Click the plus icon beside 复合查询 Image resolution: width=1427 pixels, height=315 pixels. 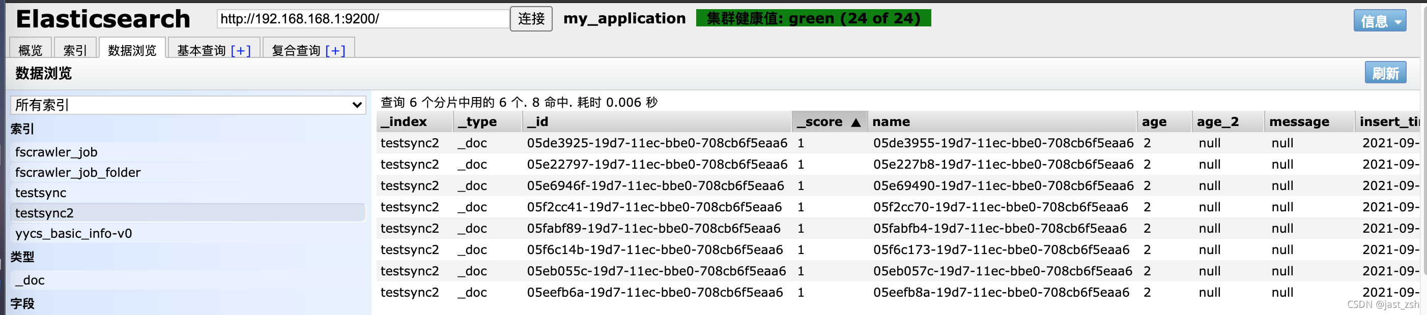pos(335,51)
